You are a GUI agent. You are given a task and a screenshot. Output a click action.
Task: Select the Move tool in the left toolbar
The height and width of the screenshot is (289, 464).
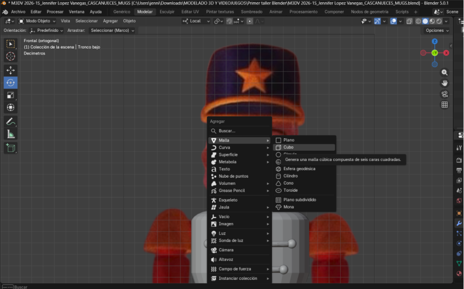tap(10, 70)
